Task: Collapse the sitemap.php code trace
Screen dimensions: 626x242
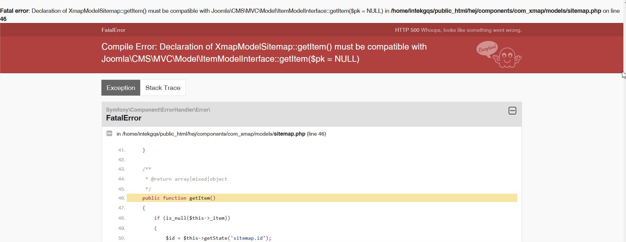Action: coord(109,133)
